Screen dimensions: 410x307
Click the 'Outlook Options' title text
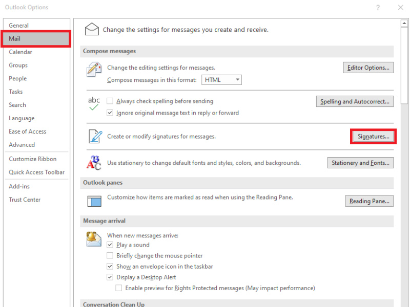(x=27, y=7)
